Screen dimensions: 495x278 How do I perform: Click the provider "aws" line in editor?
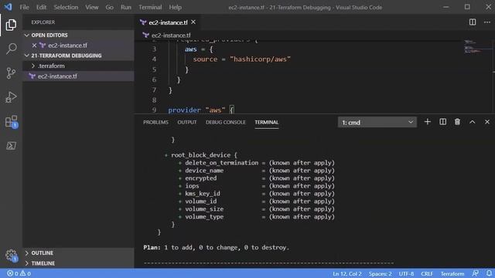point(201,110)
